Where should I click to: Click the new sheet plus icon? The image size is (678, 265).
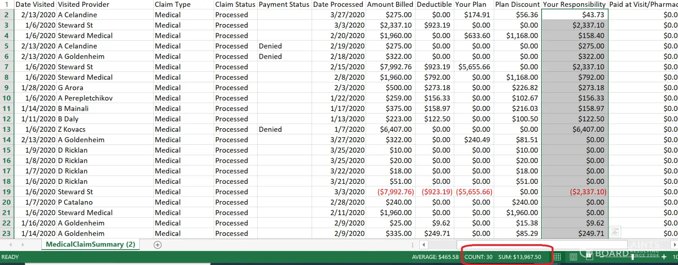click(158, 245)
